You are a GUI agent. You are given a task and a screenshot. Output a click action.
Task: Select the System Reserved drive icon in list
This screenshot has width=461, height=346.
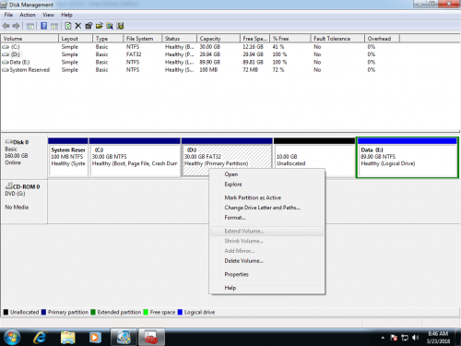click(x=6, y=70)
